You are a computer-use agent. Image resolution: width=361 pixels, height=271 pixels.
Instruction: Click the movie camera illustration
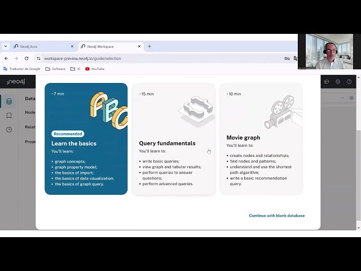pyautogui.click(x=283, y=112)
